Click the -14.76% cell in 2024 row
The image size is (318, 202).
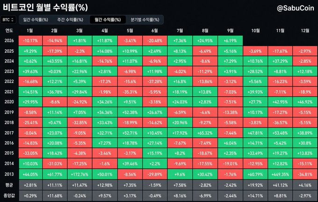pyautogui.click(x=105, y=61)
